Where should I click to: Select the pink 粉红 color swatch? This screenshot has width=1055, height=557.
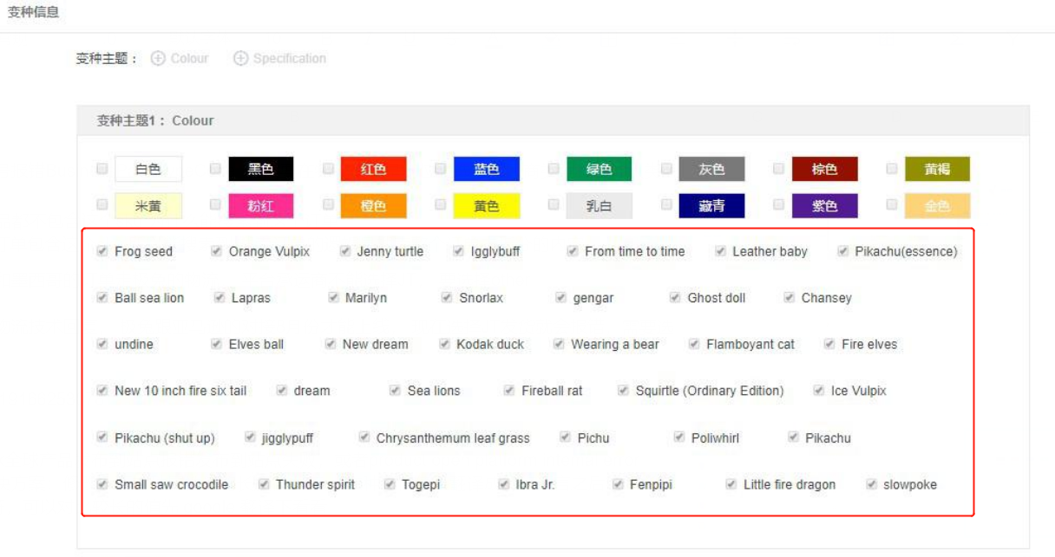click(x=261, y=205)
